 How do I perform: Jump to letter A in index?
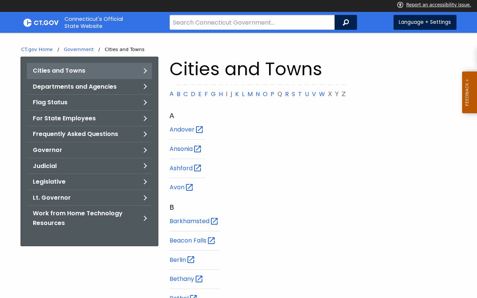click(171, 94)
